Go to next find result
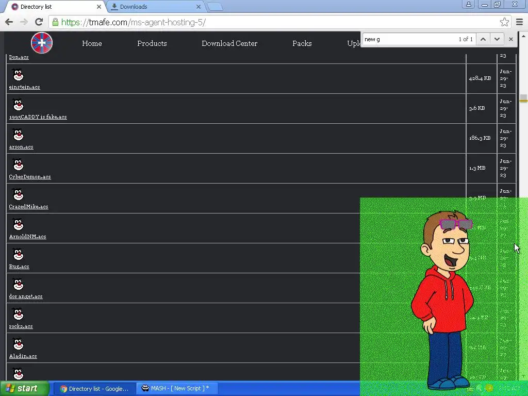Screen dimensions: 528x396 (x=497, y=39)
